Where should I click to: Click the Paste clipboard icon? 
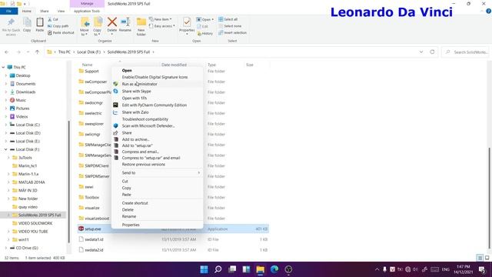(x=40, y=22)
